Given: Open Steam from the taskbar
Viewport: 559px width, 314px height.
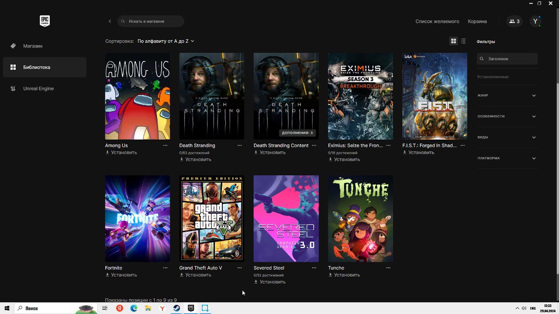Looking at the screenshot, I should [x=176, y=308].
